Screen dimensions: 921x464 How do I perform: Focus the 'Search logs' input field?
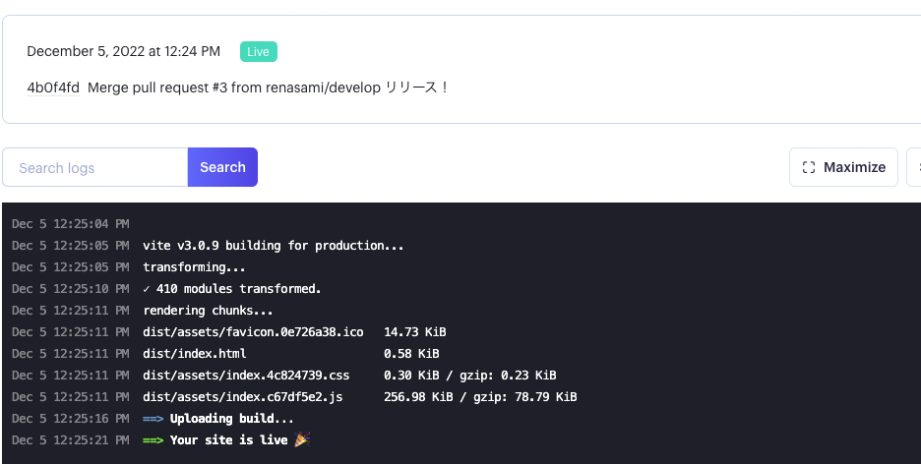[x=95, y=167]
